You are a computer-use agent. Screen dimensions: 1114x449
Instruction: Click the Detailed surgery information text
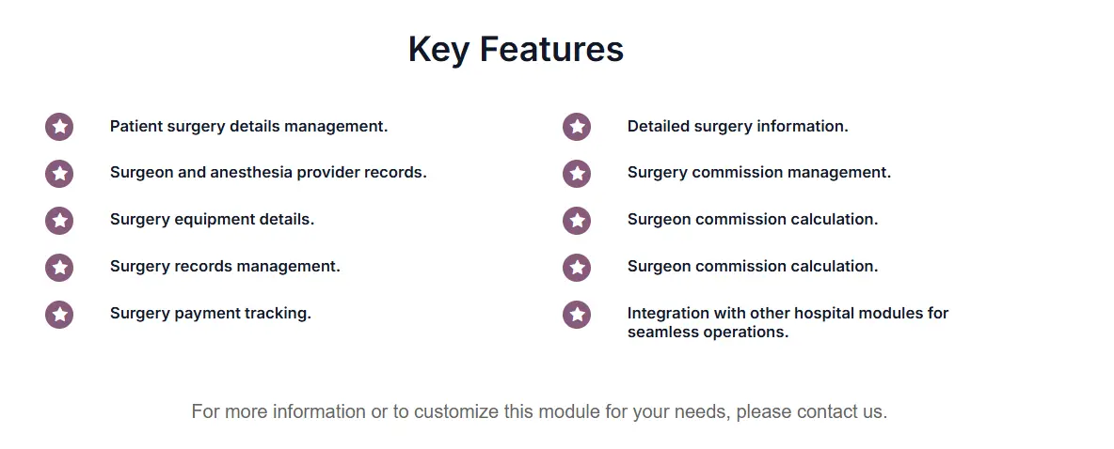(x=738, y=126)
